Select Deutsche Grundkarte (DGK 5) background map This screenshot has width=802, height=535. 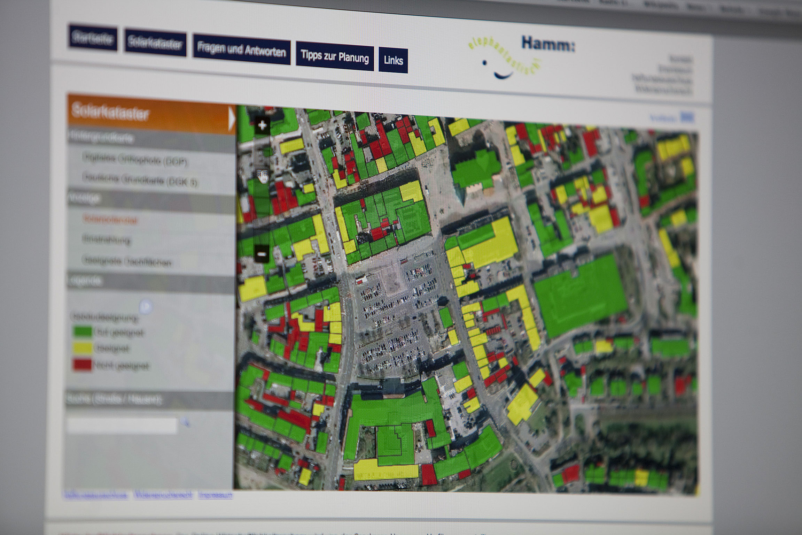click(x=139, y=180)
